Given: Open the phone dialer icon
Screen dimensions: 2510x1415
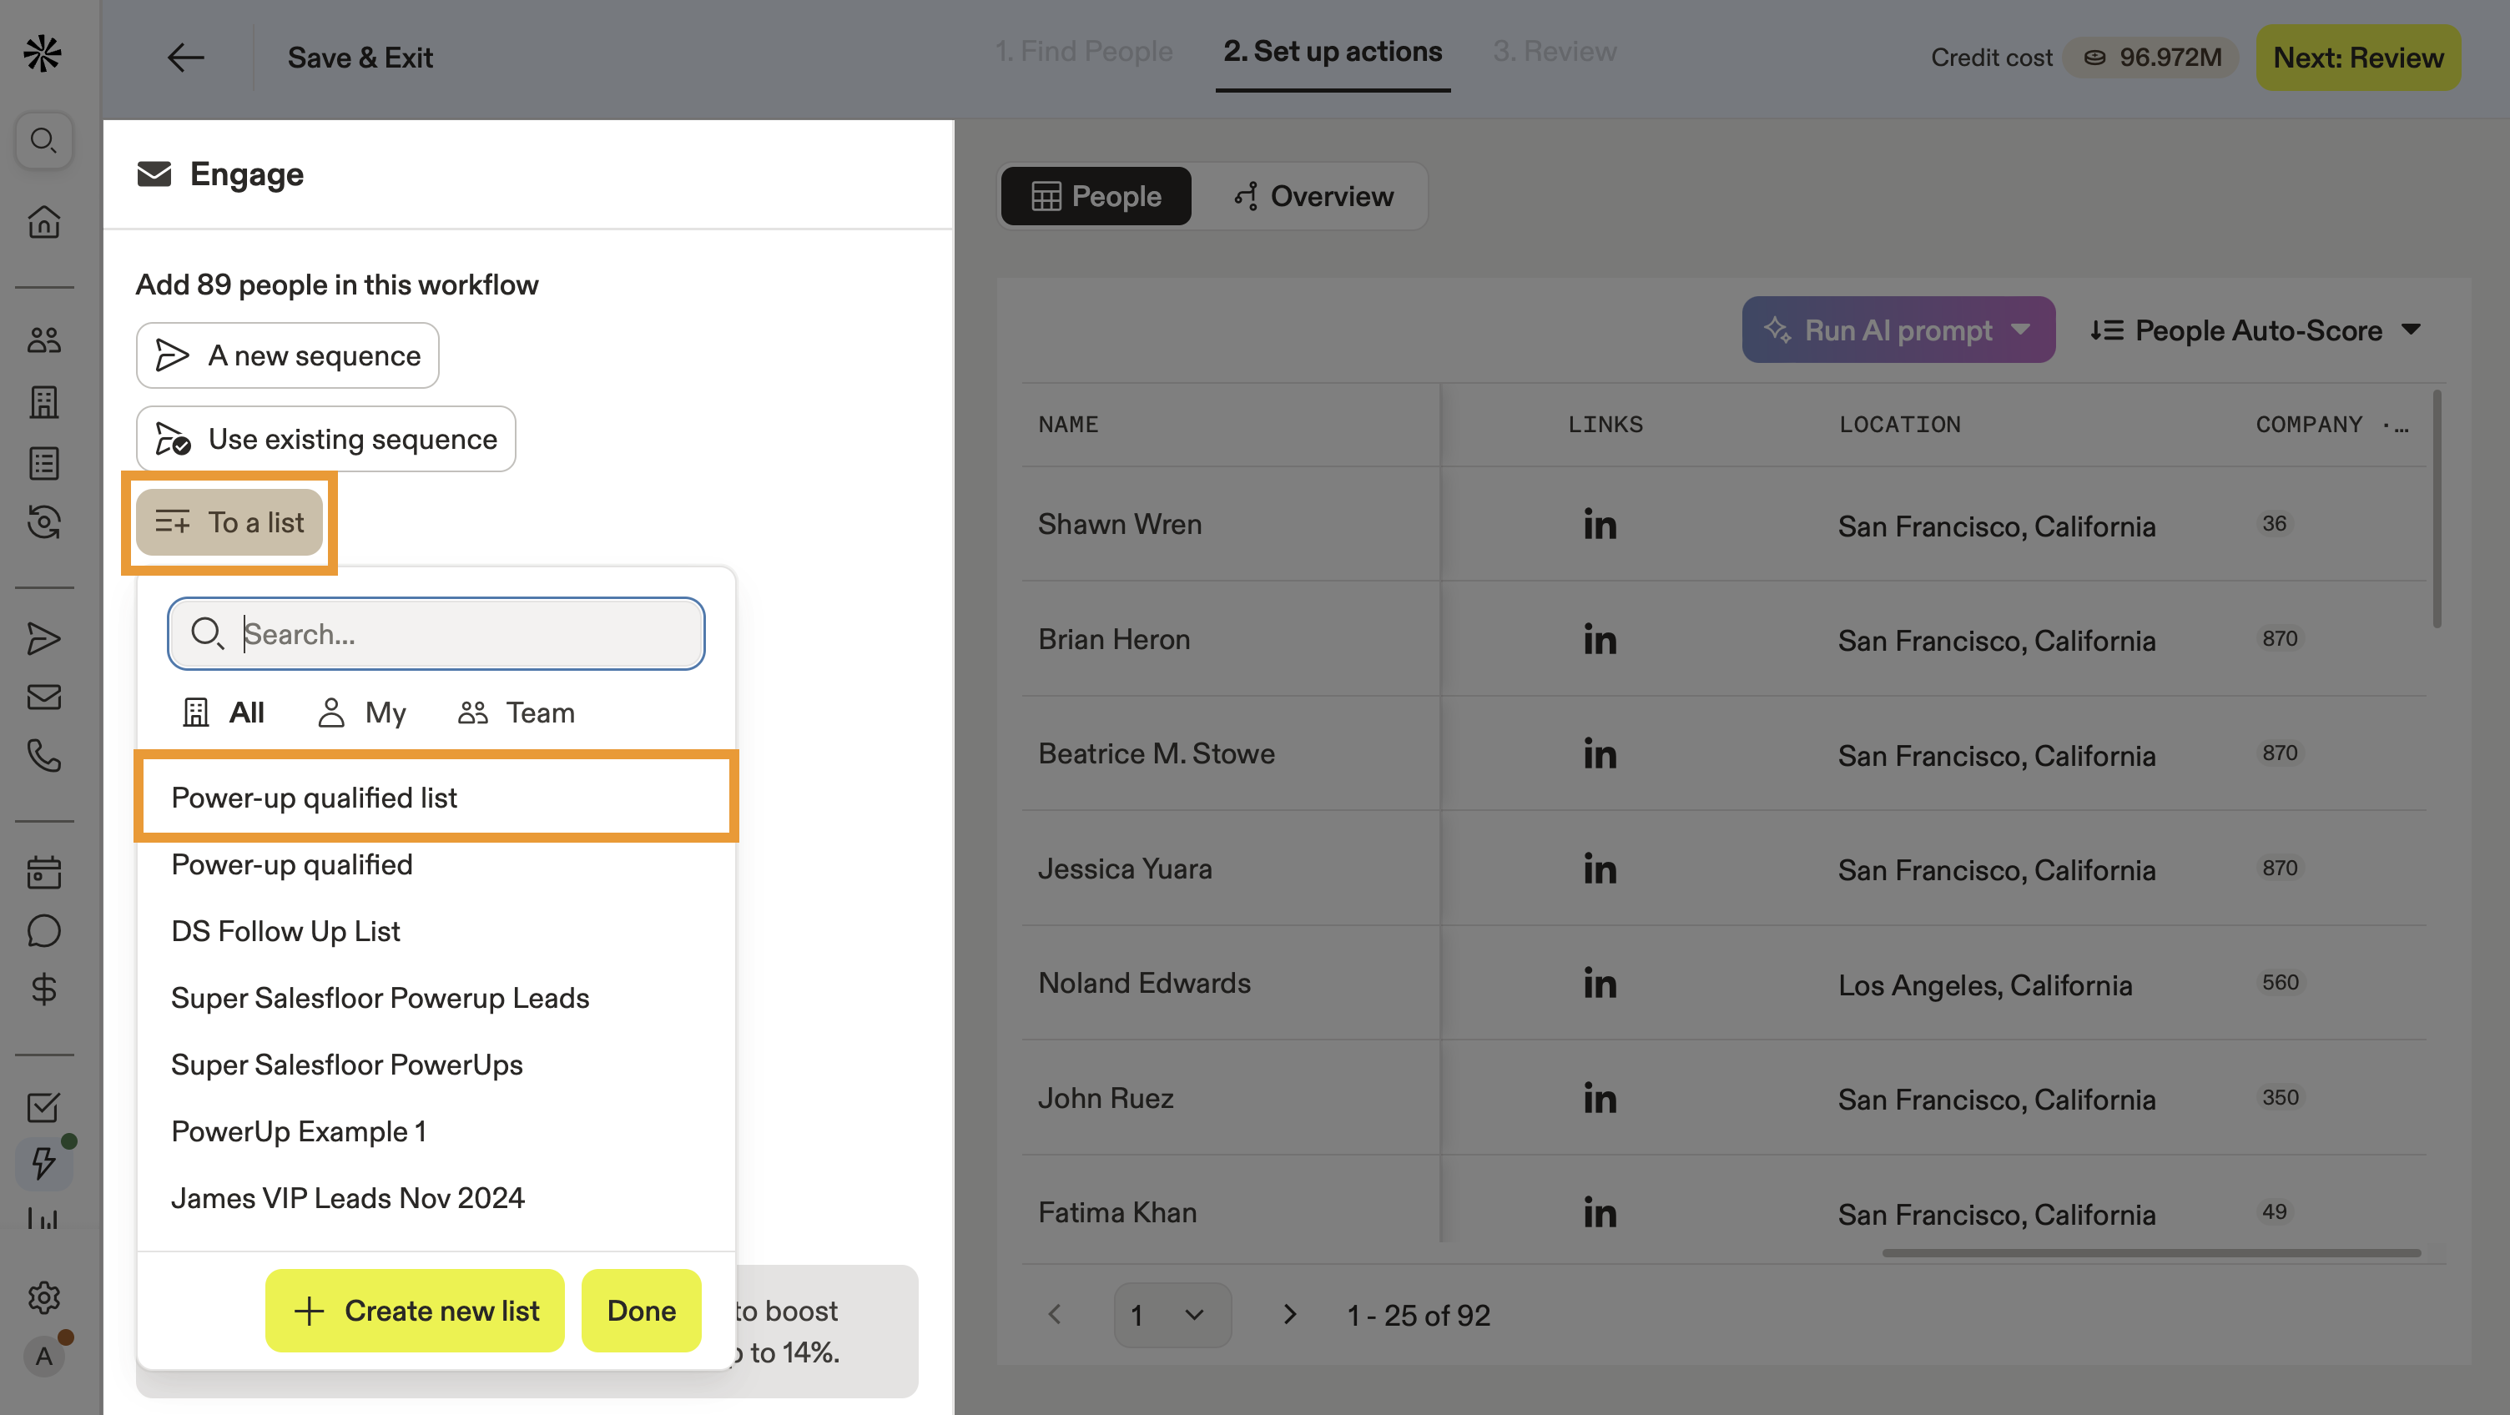Looking at the screenshot, I should 44,755.
